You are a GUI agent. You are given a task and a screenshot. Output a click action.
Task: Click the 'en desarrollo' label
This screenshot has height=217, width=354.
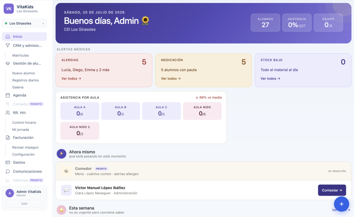pos(337,171)
